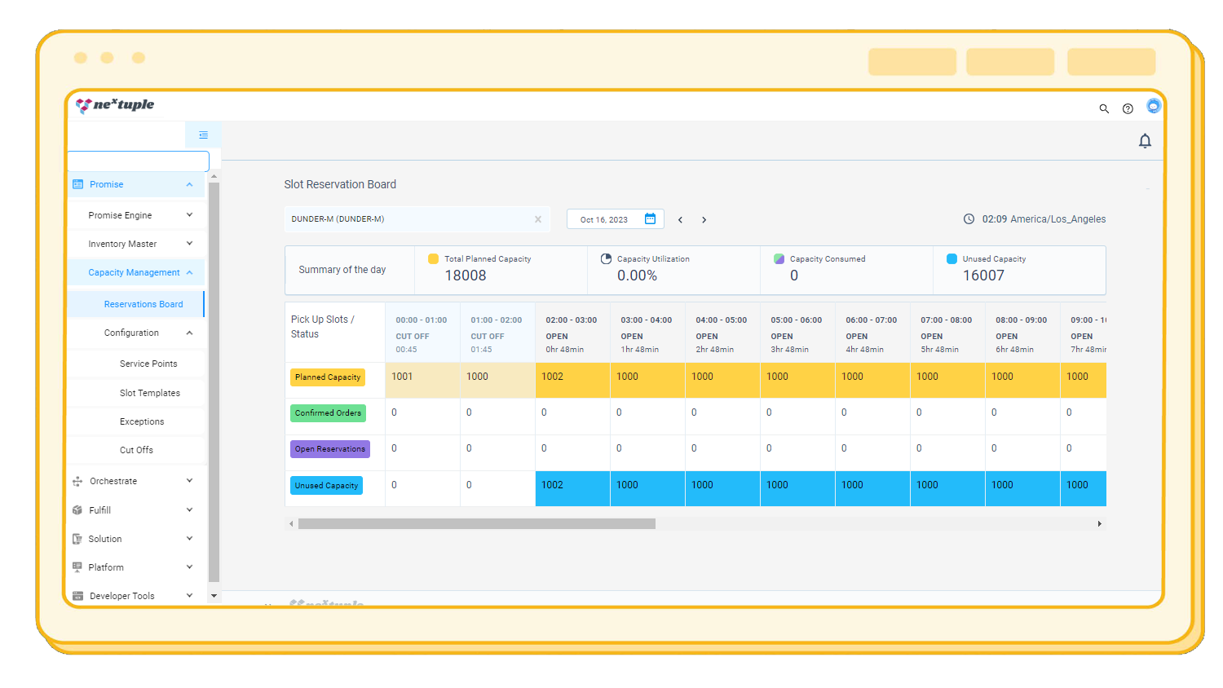Clear the DUNDER-M selection with the X
1223x688 pixels.
coord(538,218)
